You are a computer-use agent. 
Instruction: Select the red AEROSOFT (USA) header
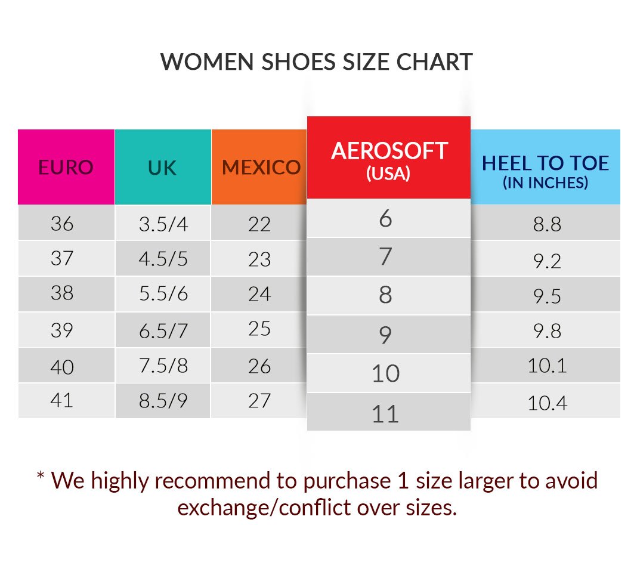coord(389,158)
